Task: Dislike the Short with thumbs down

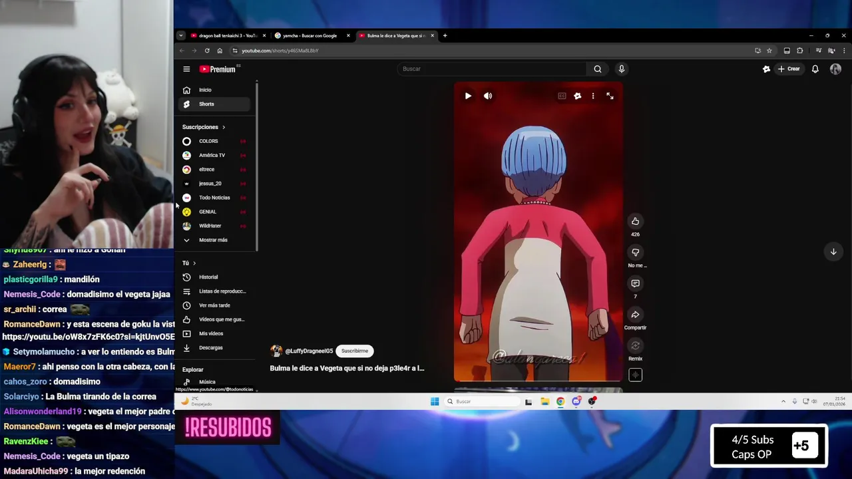Action: click(635, 252)
